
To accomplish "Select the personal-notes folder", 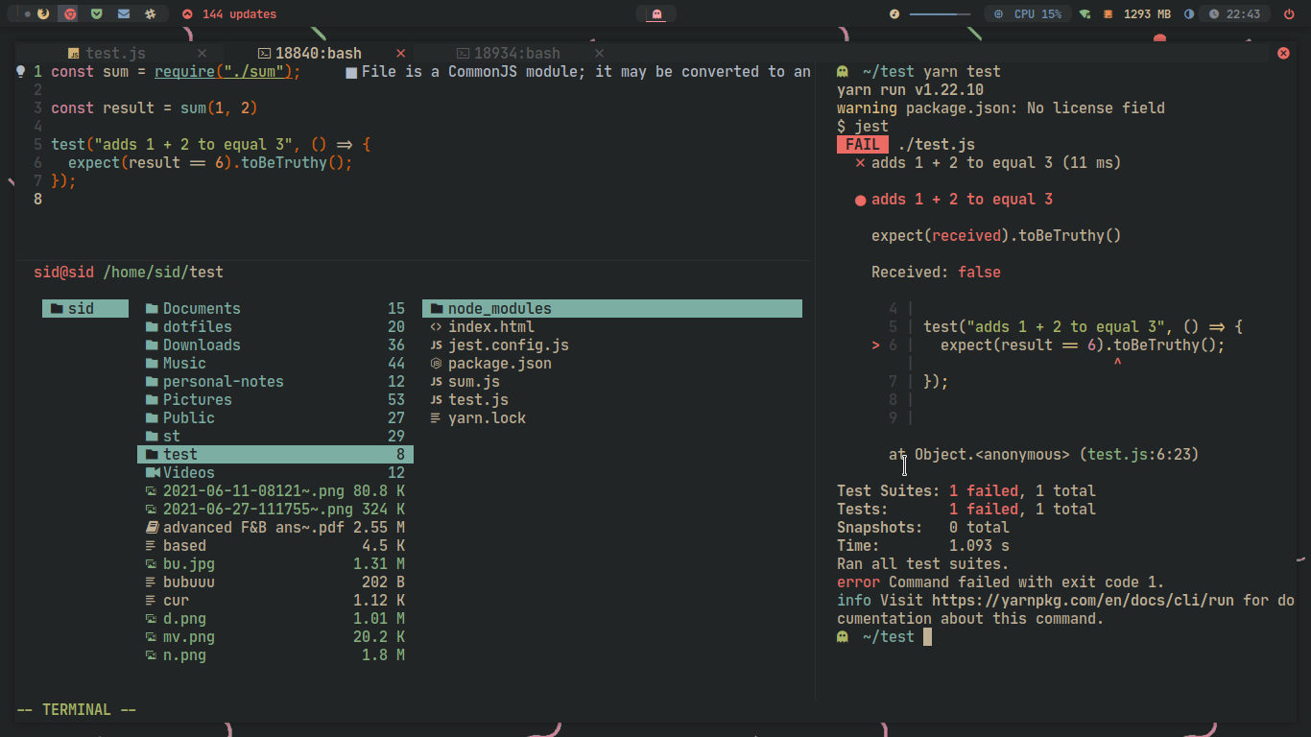I will click(275, 382).
